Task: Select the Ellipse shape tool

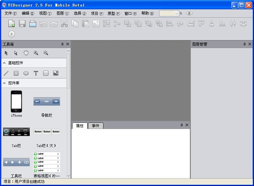Action: pyautogui.click(x=26, y=73)
